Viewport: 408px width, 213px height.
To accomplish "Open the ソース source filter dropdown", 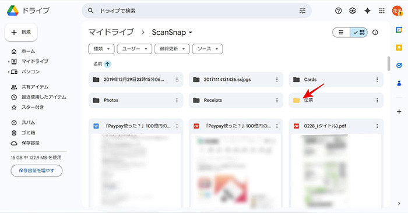I will pyautogui.click(x=207, y=49).
